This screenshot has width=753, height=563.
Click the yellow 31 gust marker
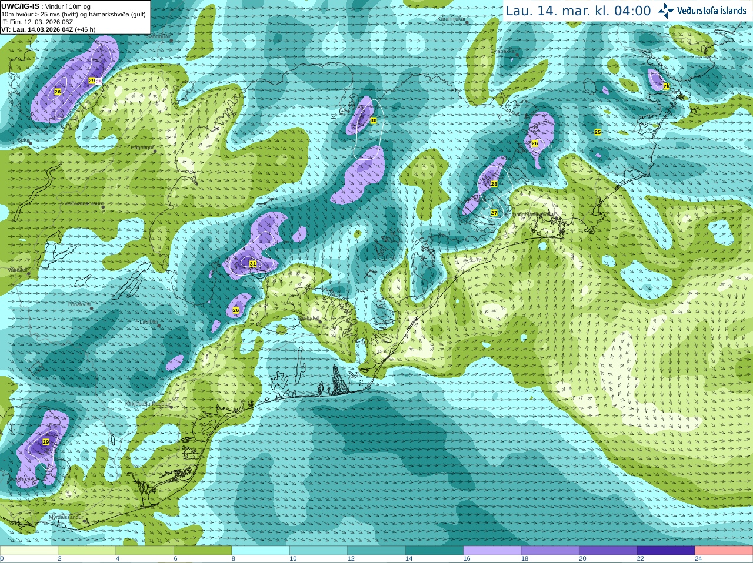click(x=253, y=264)
